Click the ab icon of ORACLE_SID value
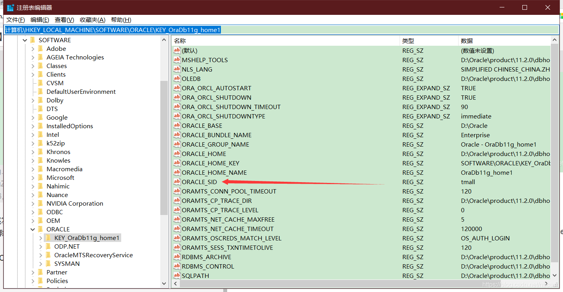Viewport: 563px width, 292px height. (x=177, y=182)
